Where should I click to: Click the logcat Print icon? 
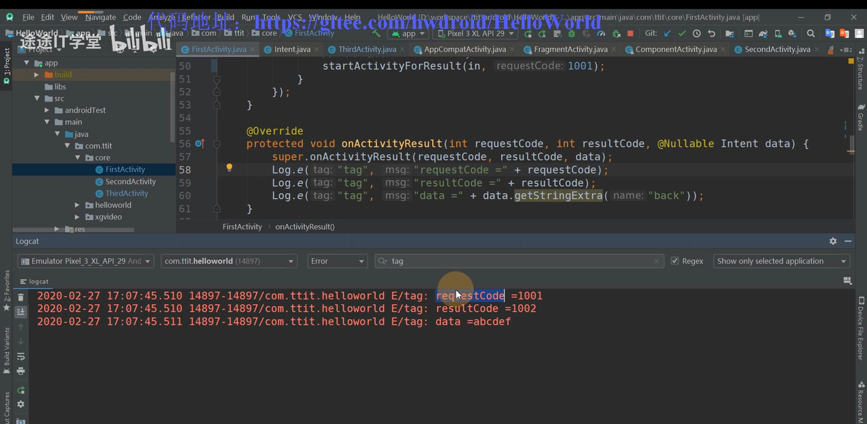pos(21,370)
